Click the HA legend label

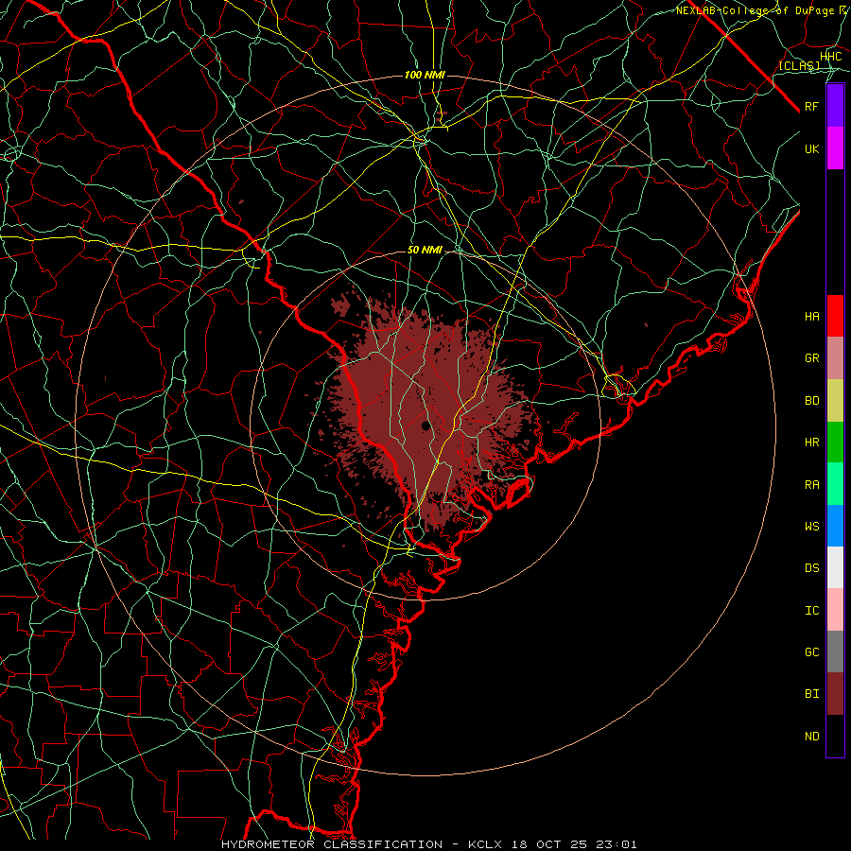point(812,317)
